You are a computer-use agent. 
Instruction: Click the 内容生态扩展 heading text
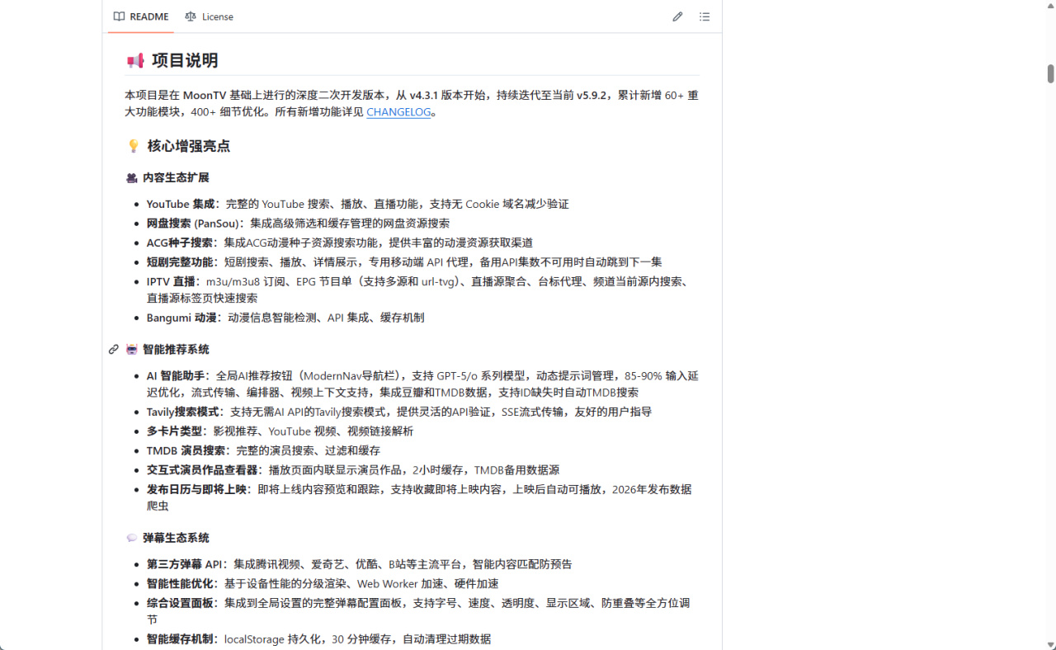click(x=176, y=177)
